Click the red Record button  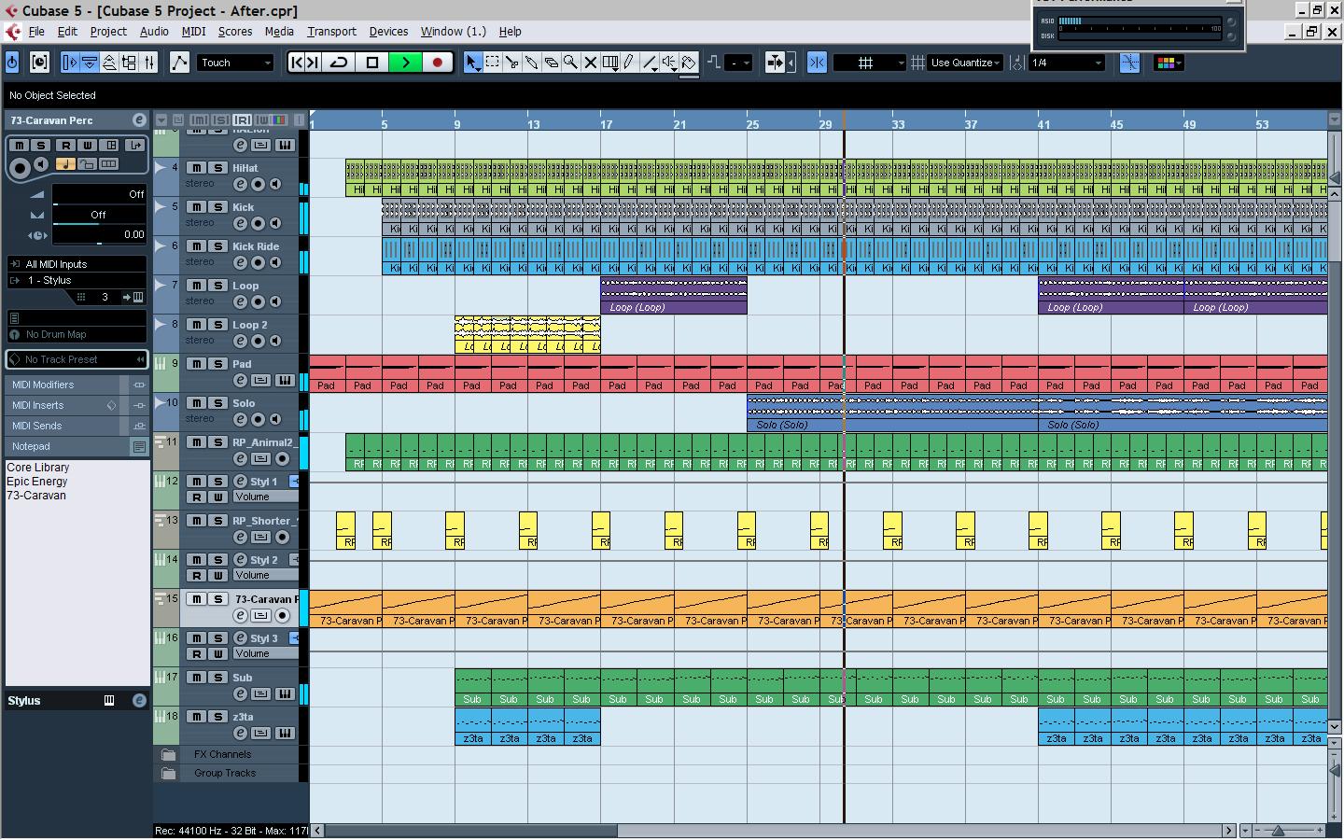437,63
